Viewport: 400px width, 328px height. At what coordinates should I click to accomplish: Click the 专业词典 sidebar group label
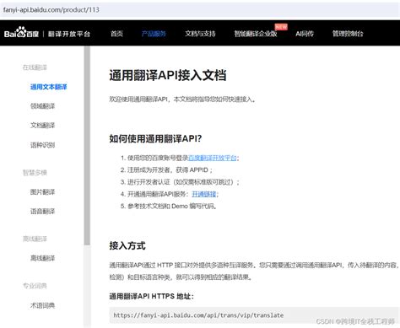pos(35,286)
